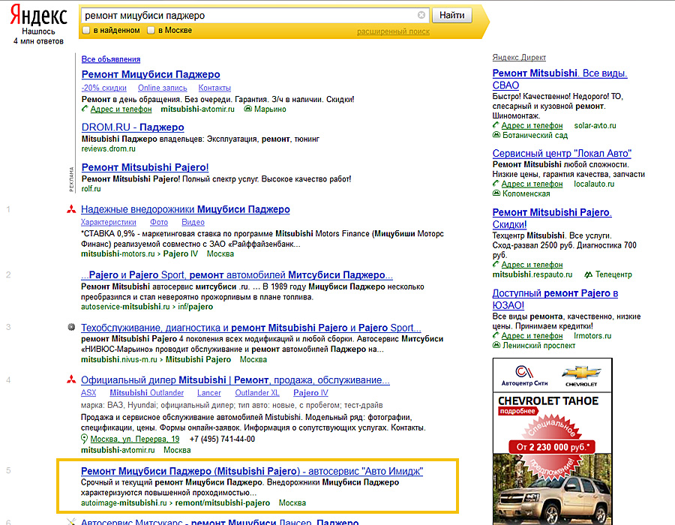This screenshot has width=675, height=525.
Task: Click the Chevrolet logo in the banner
Action: [x=581, y=375]
